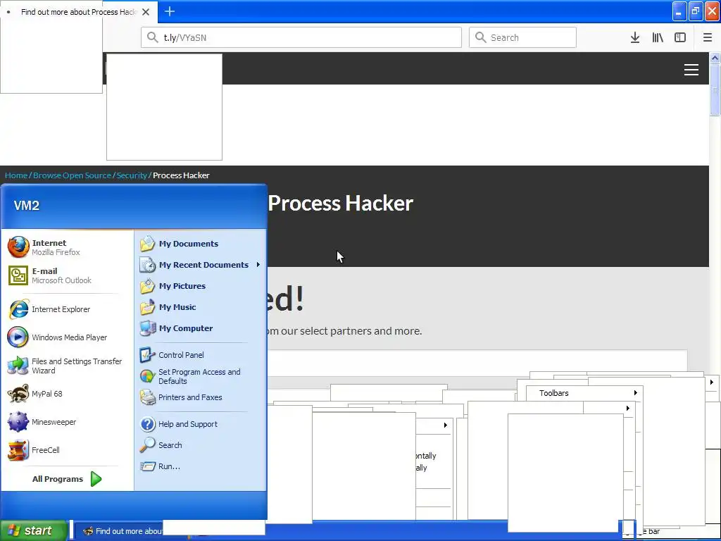Select the Find out more about Process Hacker tab
Screen dimensions: 721x541
[79, 12]
